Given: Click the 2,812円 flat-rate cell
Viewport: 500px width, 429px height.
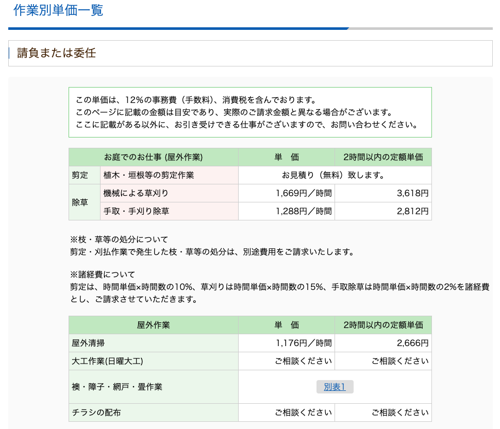Looking at the screenshot, I should point(413,211).
